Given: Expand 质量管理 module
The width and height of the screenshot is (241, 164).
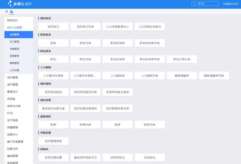Looking at the screenshot, I should point(19,128).
